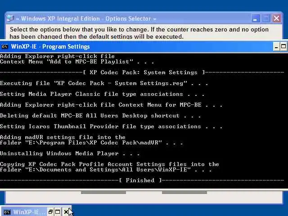The image size is (288, 216).
Task: Click 'Executing file XP Codec Pack' line
Action: click(104, 83)
